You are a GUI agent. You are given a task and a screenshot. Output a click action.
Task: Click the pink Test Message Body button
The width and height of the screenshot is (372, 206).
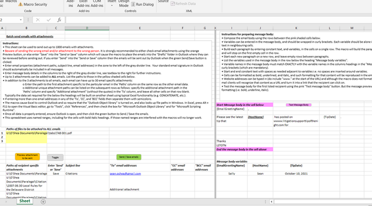(298, 105)
